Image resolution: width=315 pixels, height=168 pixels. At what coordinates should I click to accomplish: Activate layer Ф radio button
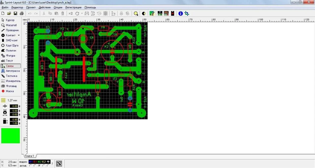click(48, 166)
